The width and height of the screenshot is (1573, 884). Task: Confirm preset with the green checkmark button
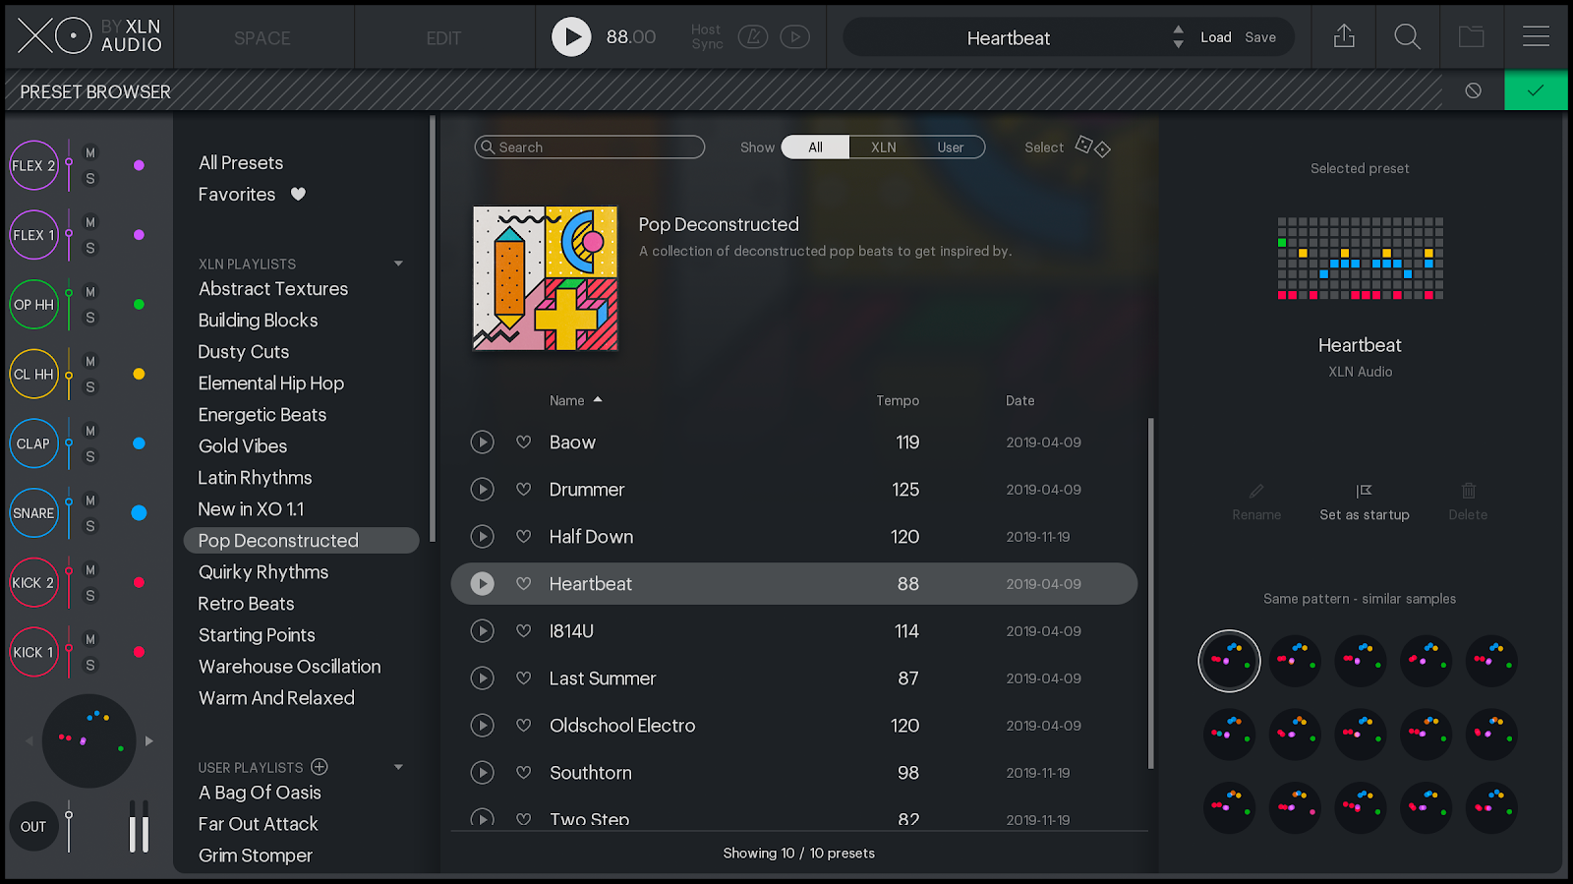[x=1536, y=90]
